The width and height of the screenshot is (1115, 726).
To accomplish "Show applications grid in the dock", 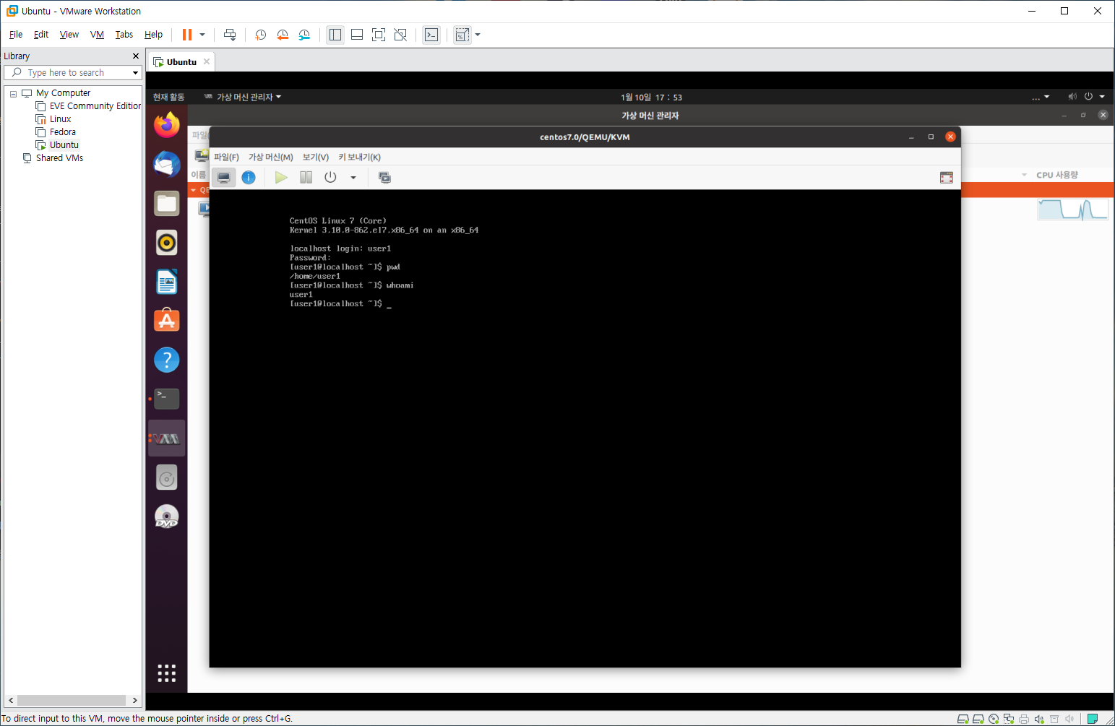I will click(x=167, y=673).
